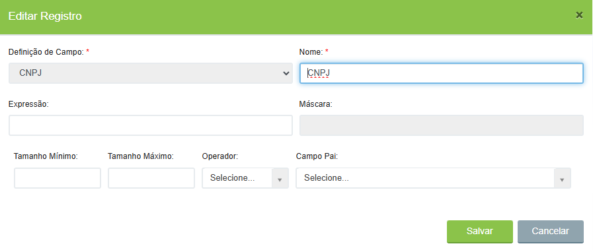Save the record with Salvar
Viewport: 593px width, 250px height.
coord(479,231)
